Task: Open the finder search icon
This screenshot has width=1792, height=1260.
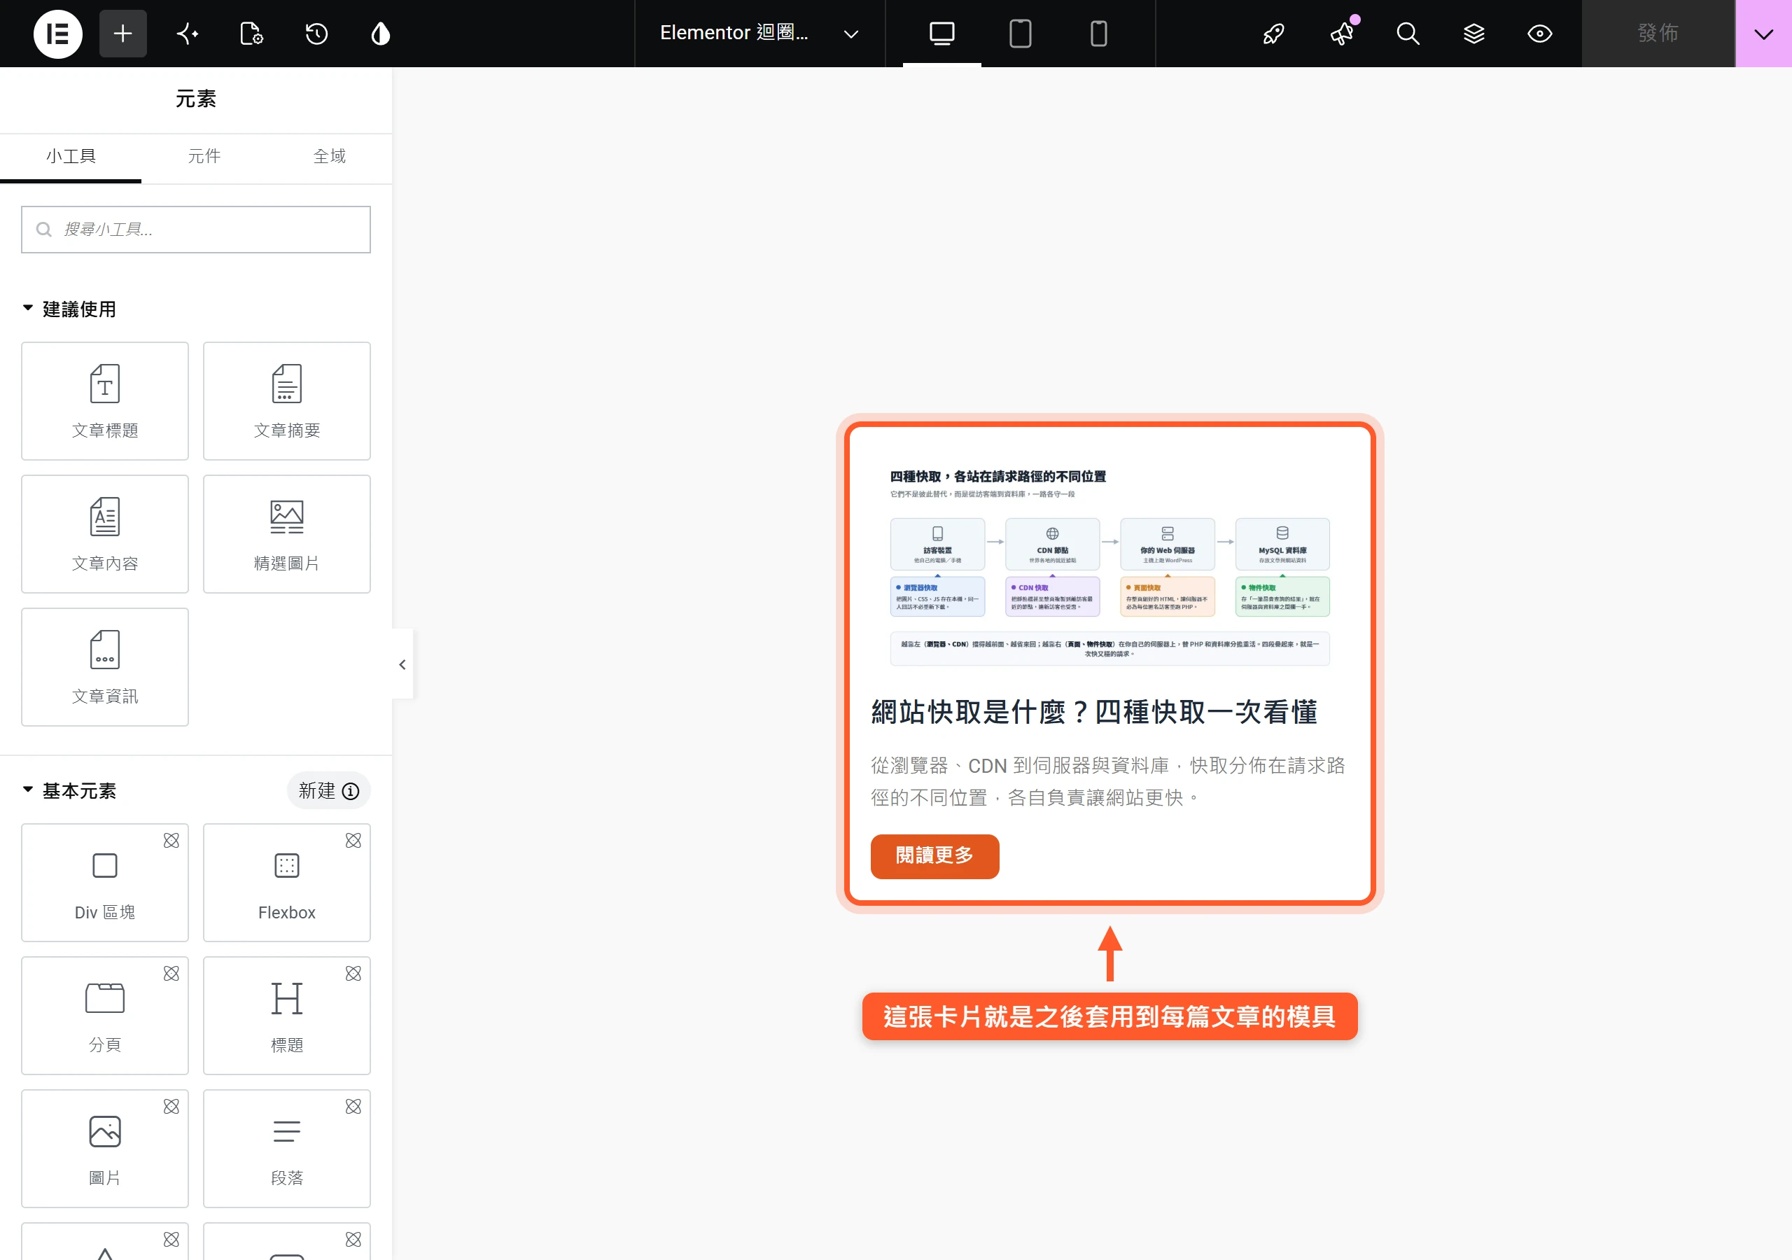Action: pos(1408,34)
